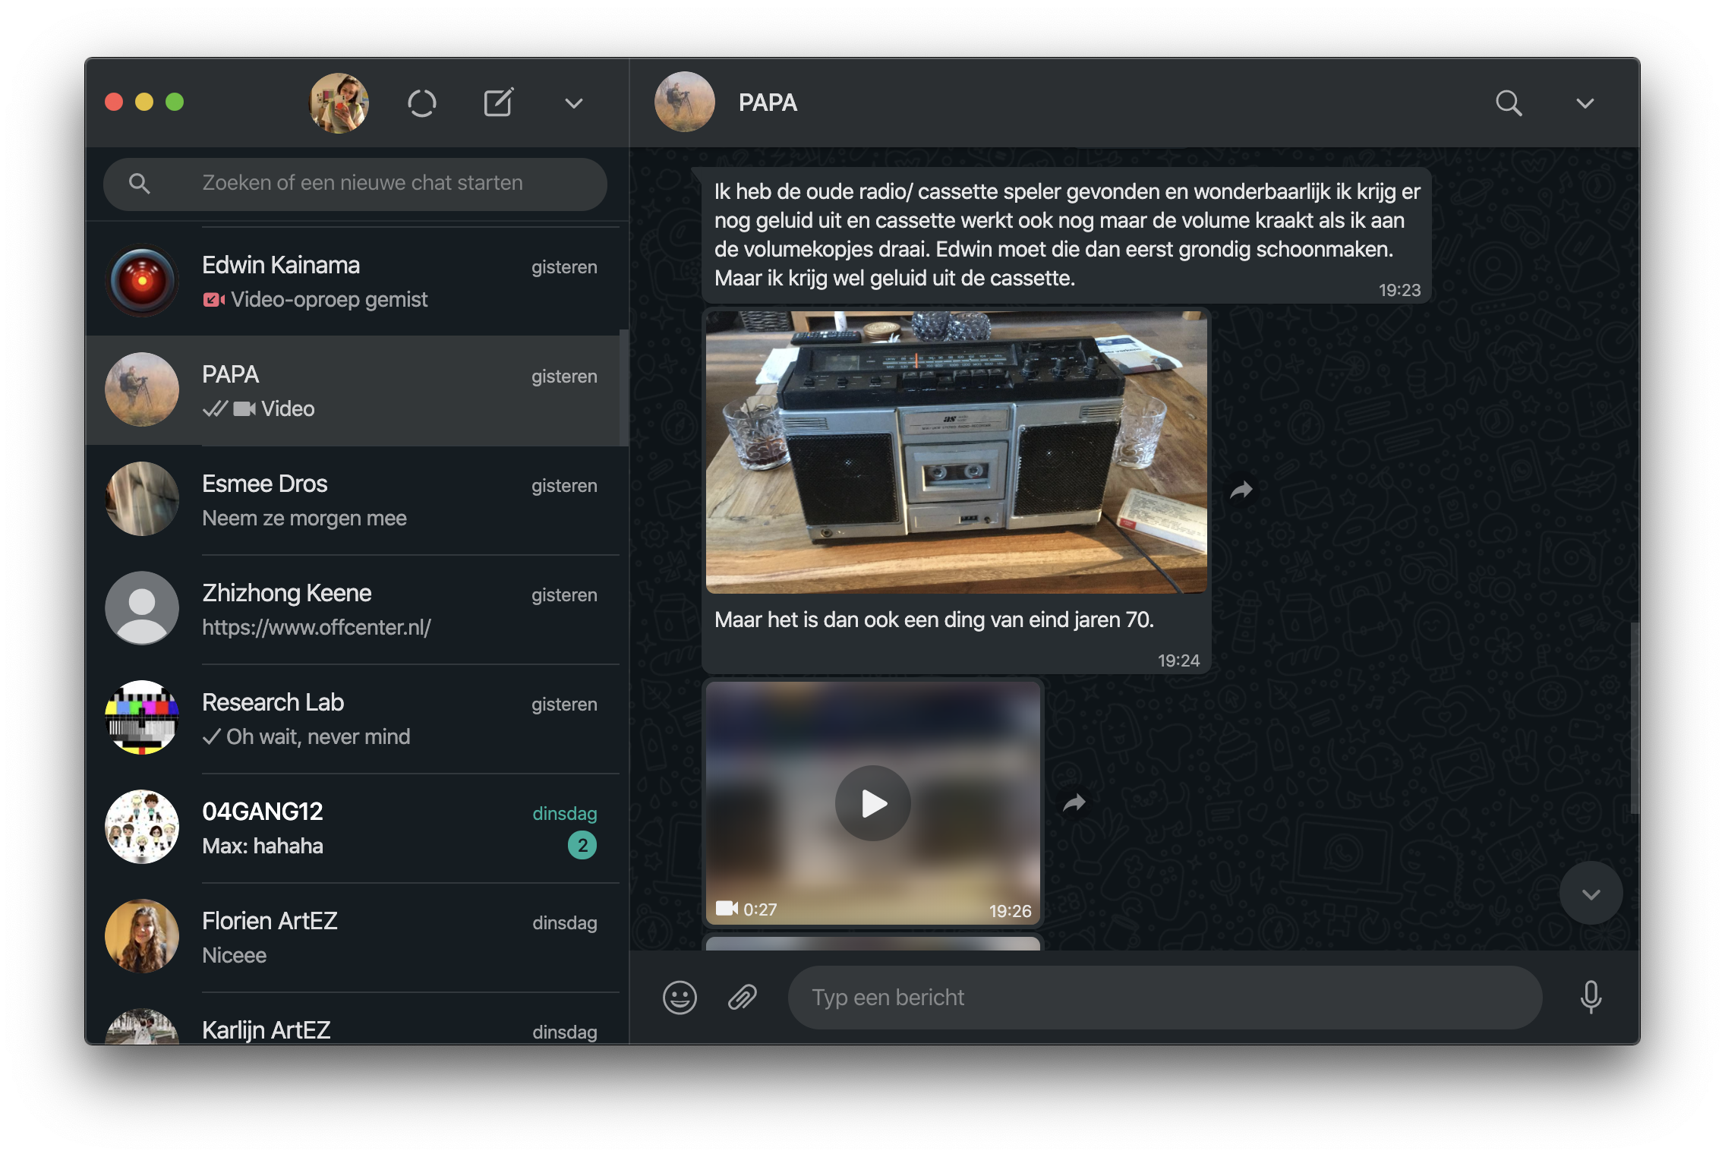Open the Karlijn ArtEZ chat
Screen dimensions: 1725x1157
coord(353,1019)
